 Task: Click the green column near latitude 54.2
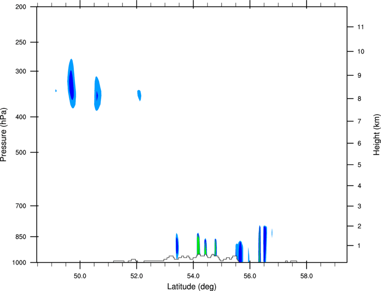click(x=198, y=244)
